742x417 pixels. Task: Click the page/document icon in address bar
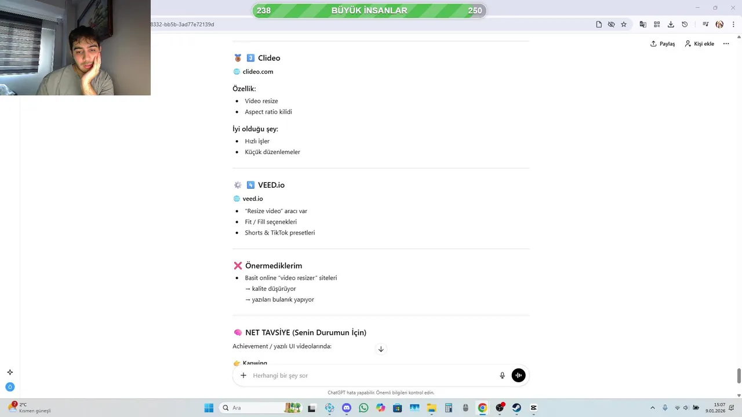pos(599,24)
